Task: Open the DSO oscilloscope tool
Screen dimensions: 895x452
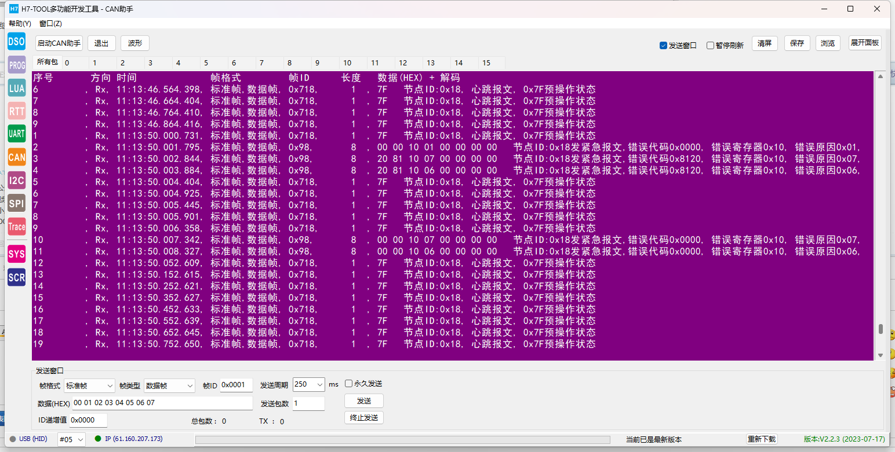Action: 17,42
